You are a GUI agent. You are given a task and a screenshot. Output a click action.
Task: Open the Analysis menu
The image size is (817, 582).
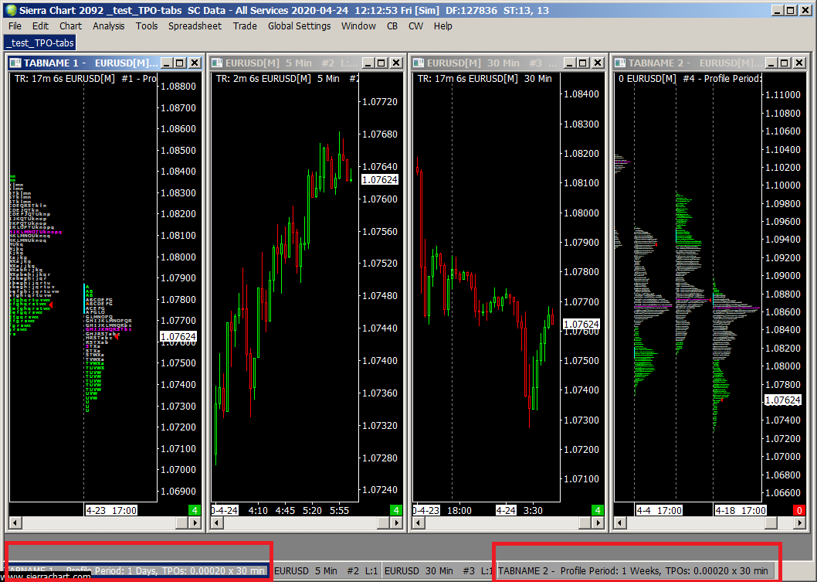[108, 26]
